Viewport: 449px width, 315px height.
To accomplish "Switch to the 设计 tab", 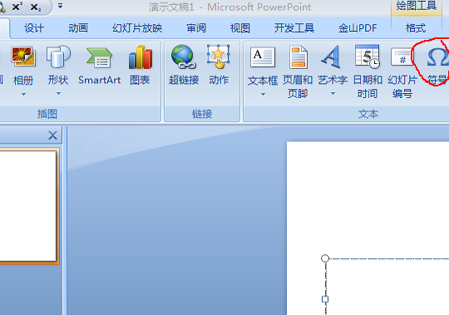I will point(34,28).
